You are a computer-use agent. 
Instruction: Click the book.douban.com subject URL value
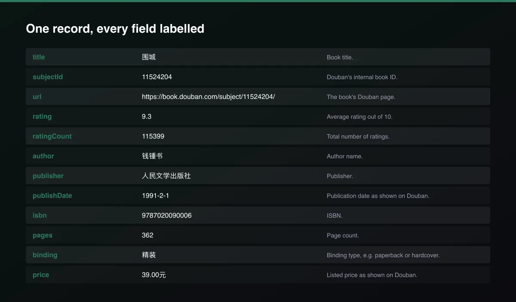(209, 96)
